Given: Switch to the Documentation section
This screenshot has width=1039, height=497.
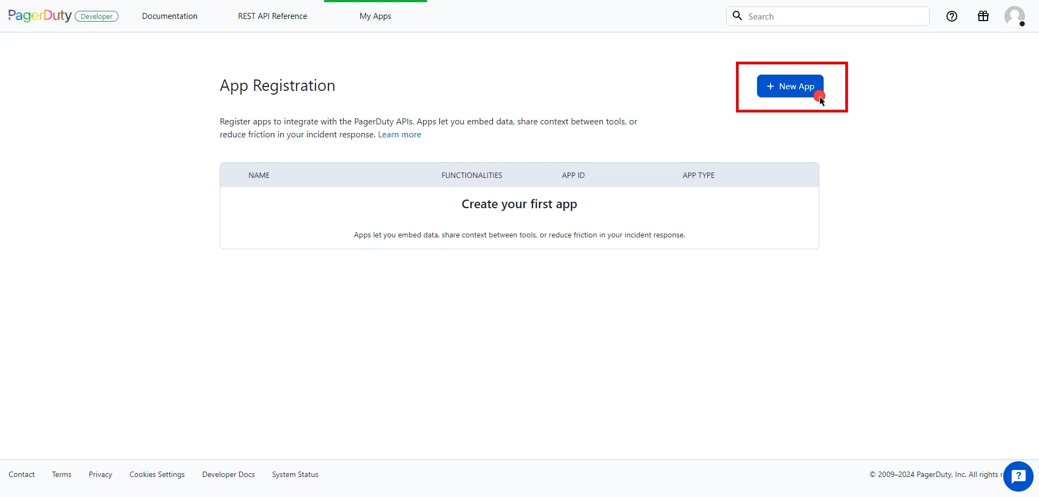Looking at the screenshot, I should coord(169,16).
